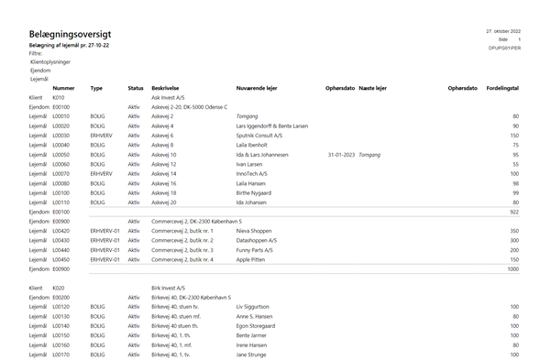The image size is (551, 360).
Task: Click property address 'Askevej 2-20, DK-5000 Odense C'
Action: tap(190, 107)
